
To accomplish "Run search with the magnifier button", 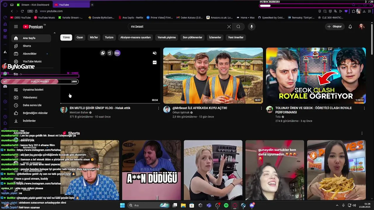I will pos(238,27).
